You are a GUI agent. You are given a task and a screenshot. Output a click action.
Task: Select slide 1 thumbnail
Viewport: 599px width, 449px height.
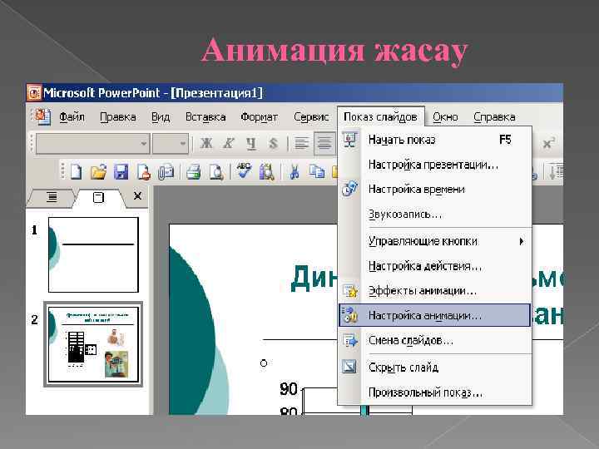coord(93,254)
